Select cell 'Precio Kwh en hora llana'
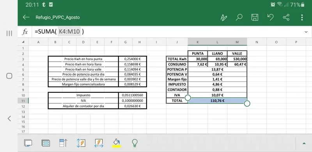This screenshot has height=152, width=312. [83, 64]
